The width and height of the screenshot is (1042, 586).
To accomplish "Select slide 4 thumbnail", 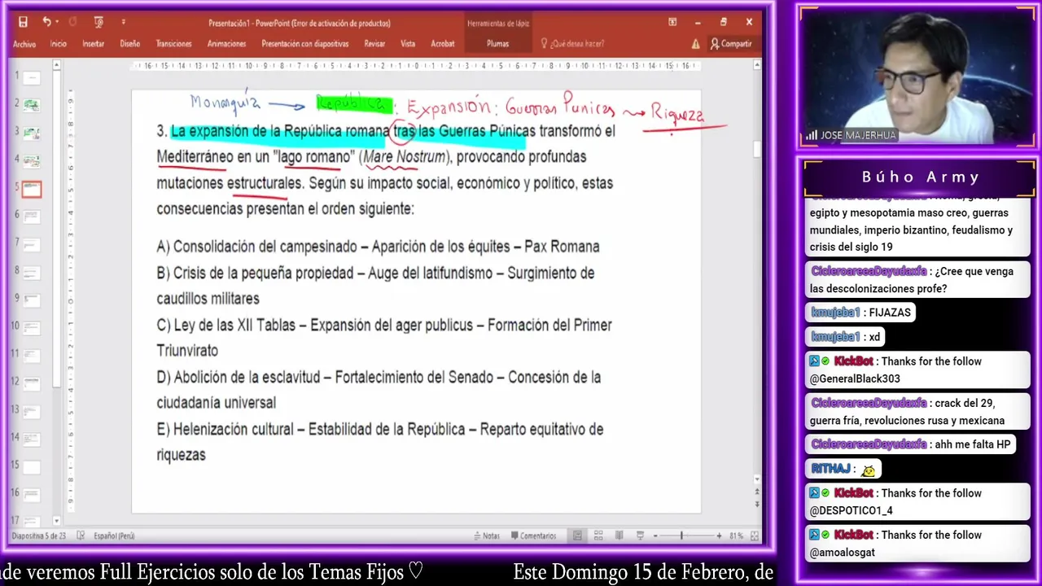I will pyautogui.click(x=32, y=161).
